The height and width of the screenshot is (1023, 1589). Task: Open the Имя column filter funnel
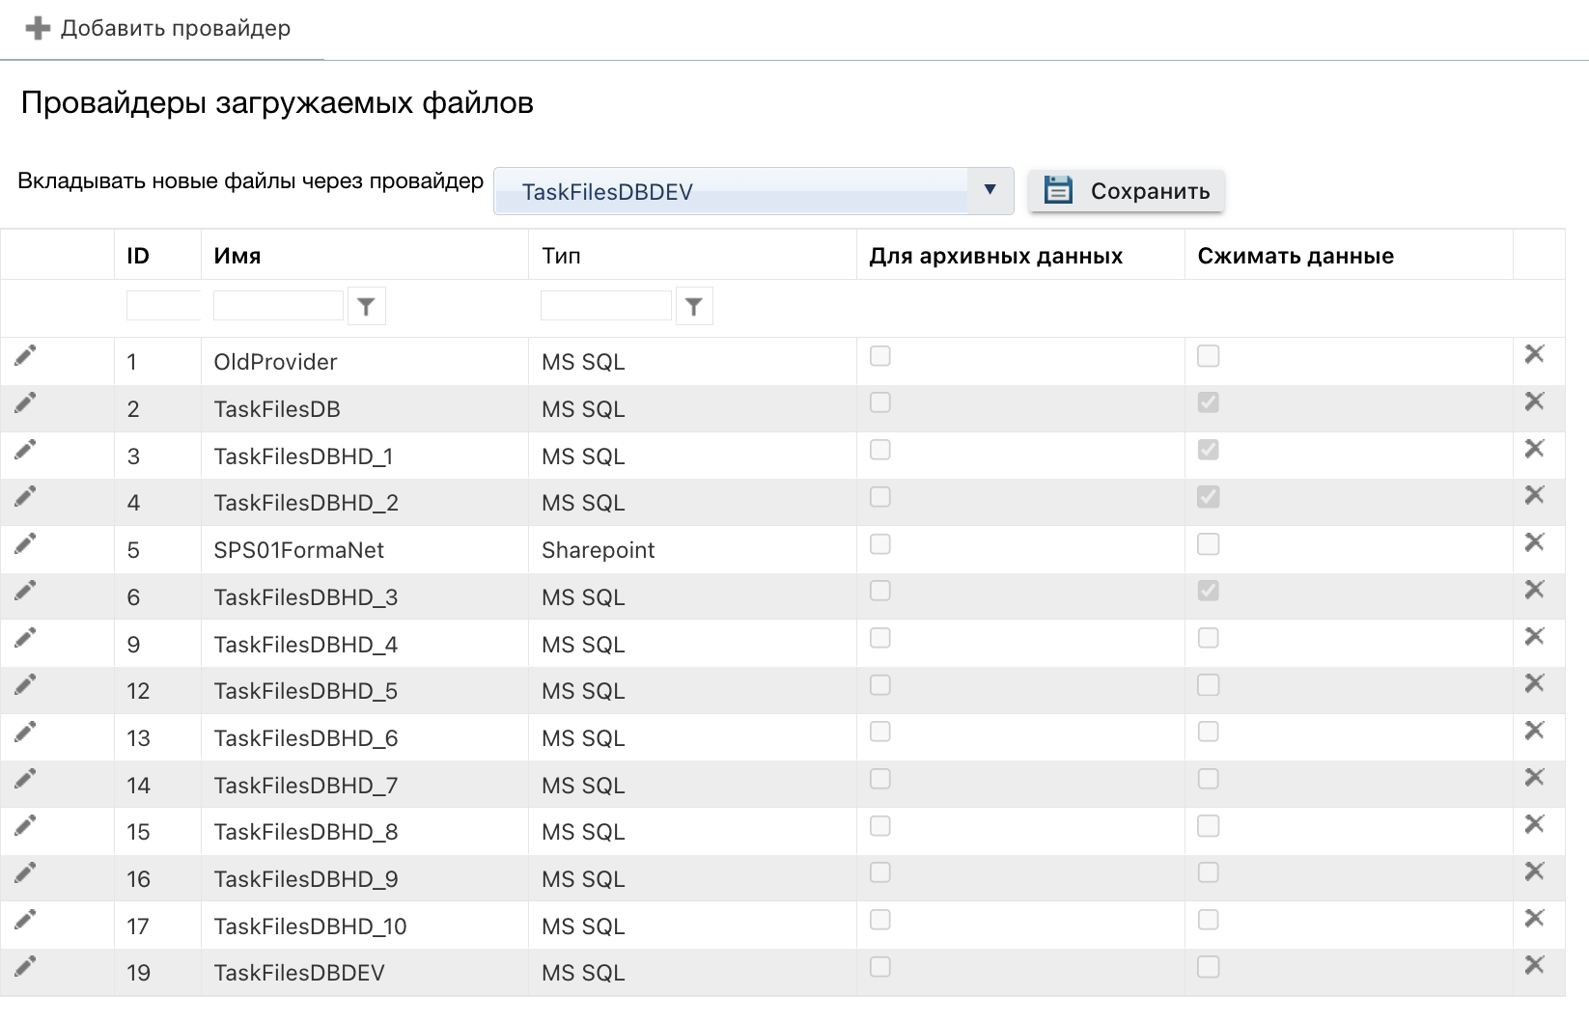[366, 307]
